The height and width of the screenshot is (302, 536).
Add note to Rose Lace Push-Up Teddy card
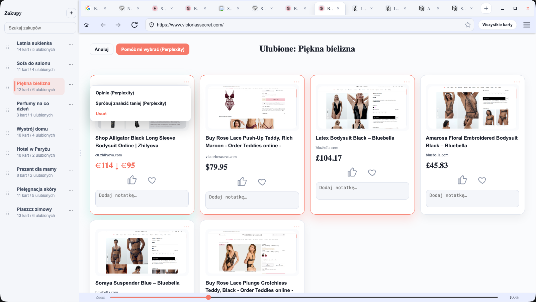click(x=252, y=200)
